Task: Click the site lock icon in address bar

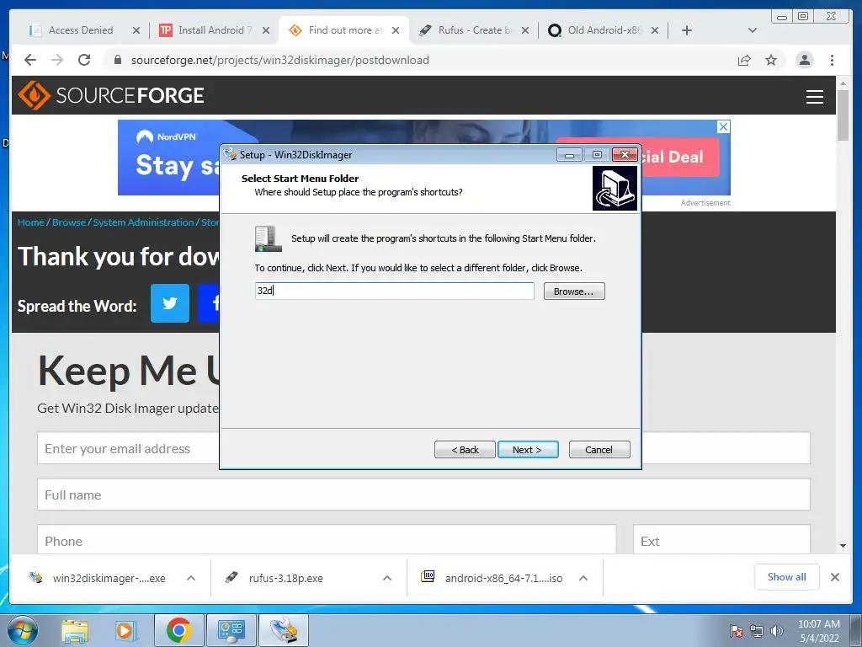Action: [117, 60]
